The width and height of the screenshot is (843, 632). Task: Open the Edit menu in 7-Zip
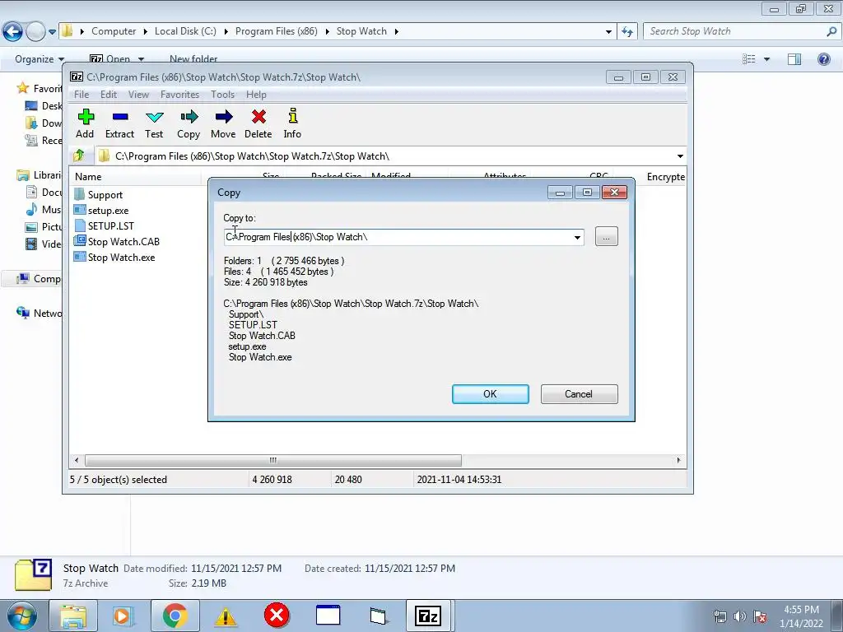tap(109, 95)
